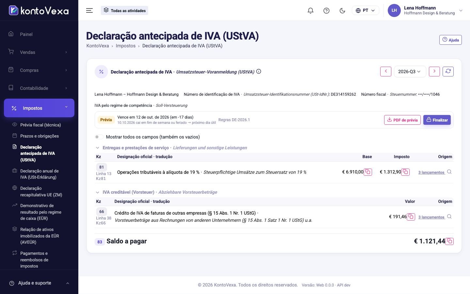
Task: Open the PT language selector
Action: click(x=365, y=10)
